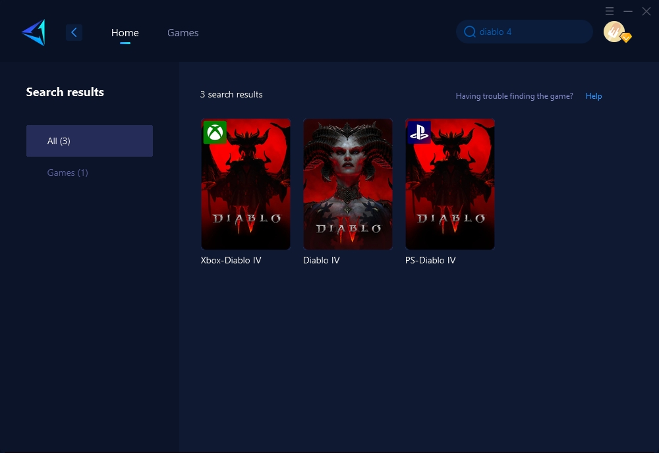Select the All (3) filter
Viewport: 659px width, 453px height.
90,141
